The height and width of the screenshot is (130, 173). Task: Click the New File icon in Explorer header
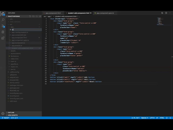[x=30, y=16]
